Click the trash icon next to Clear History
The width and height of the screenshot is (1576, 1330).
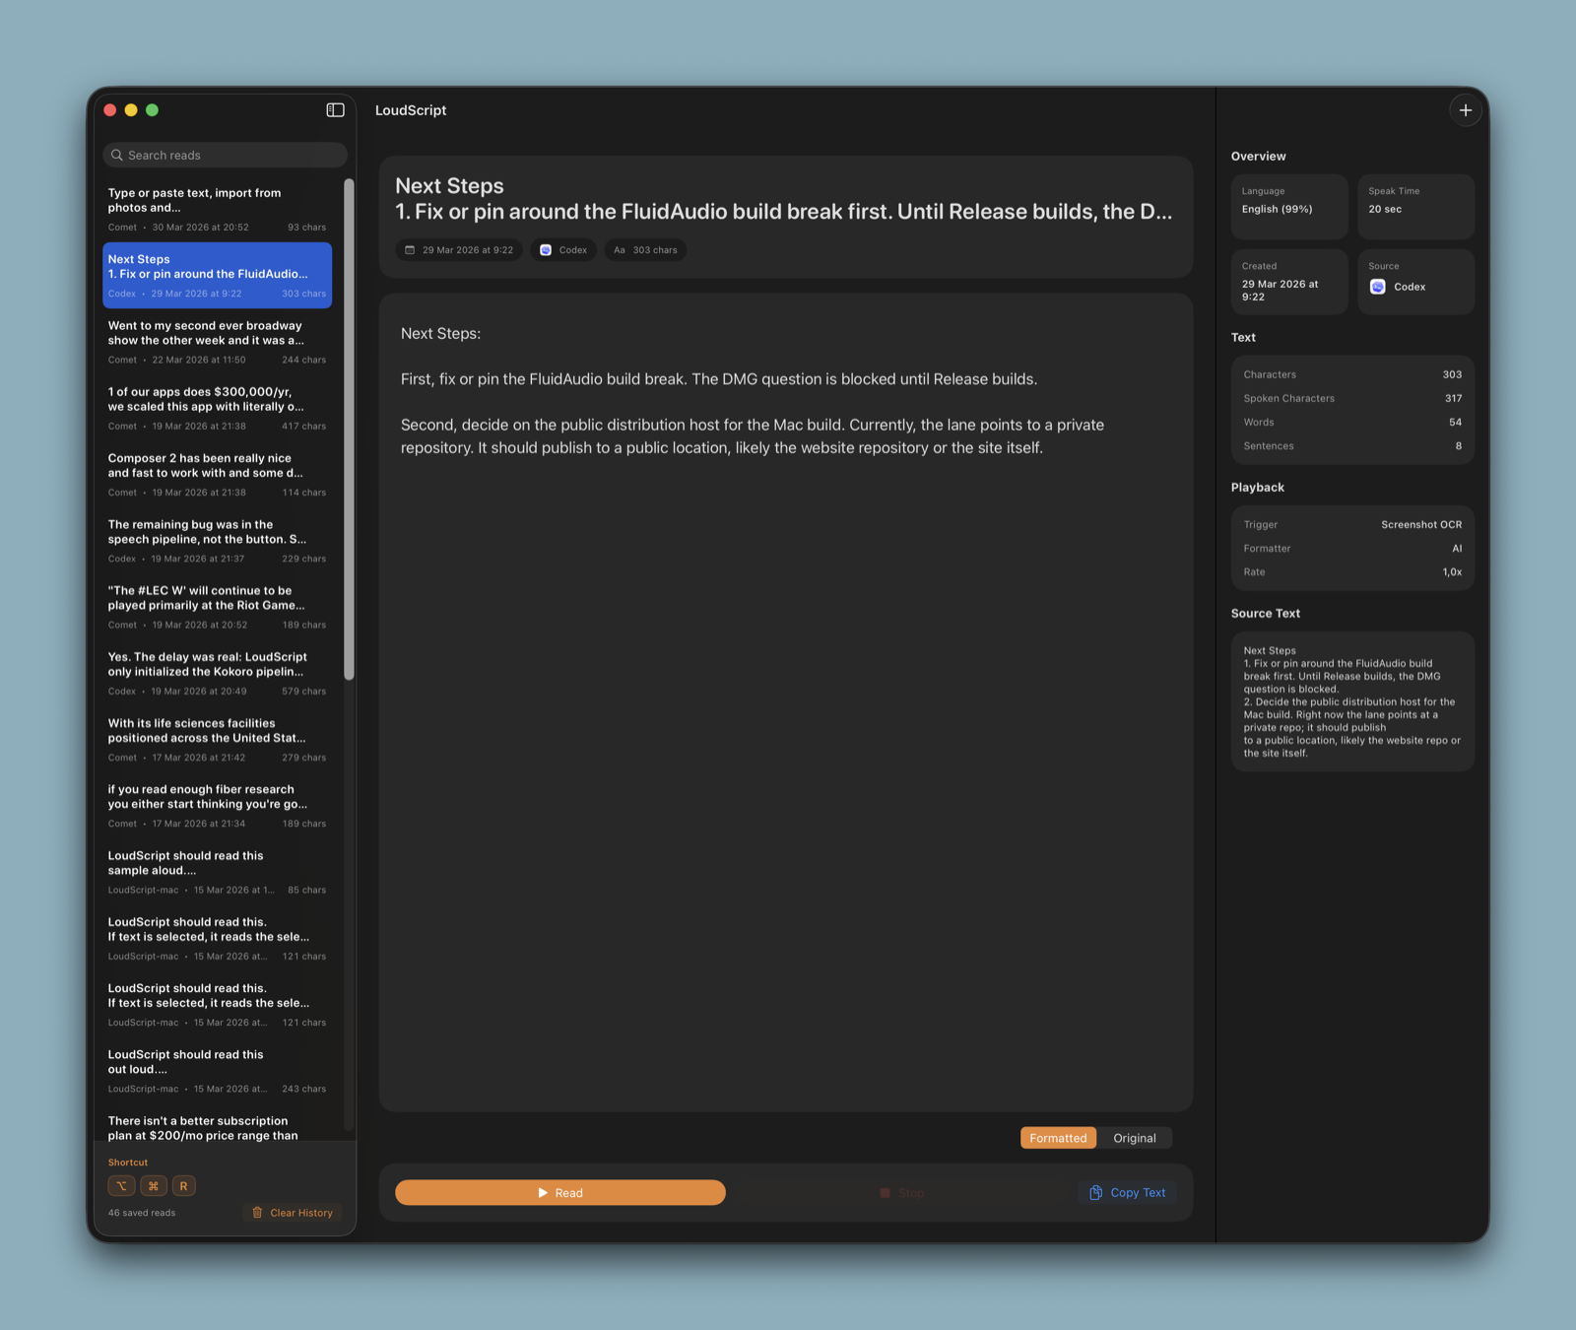tap(258, 1213)
